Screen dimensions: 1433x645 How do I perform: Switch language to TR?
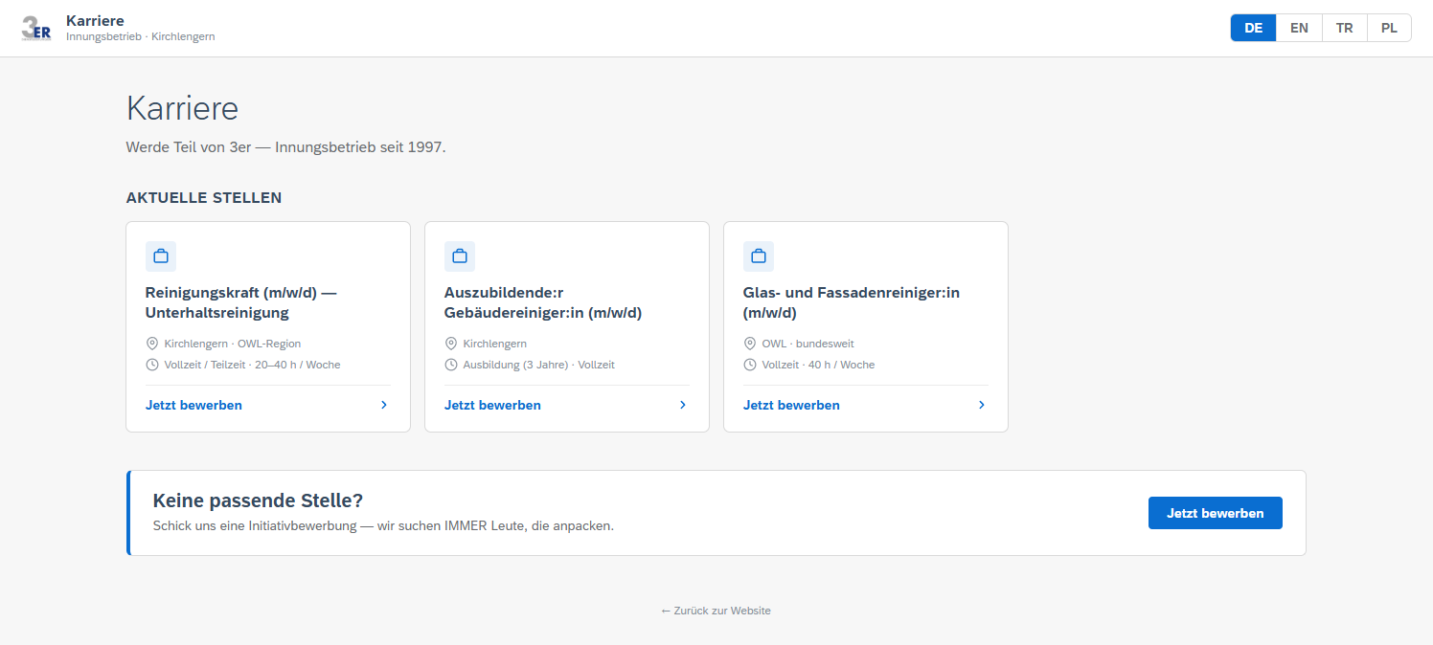point(1345,28)
